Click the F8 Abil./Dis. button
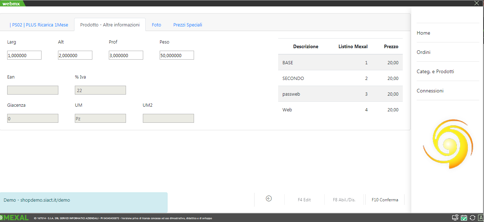484x222 pixels. [344, 200]
